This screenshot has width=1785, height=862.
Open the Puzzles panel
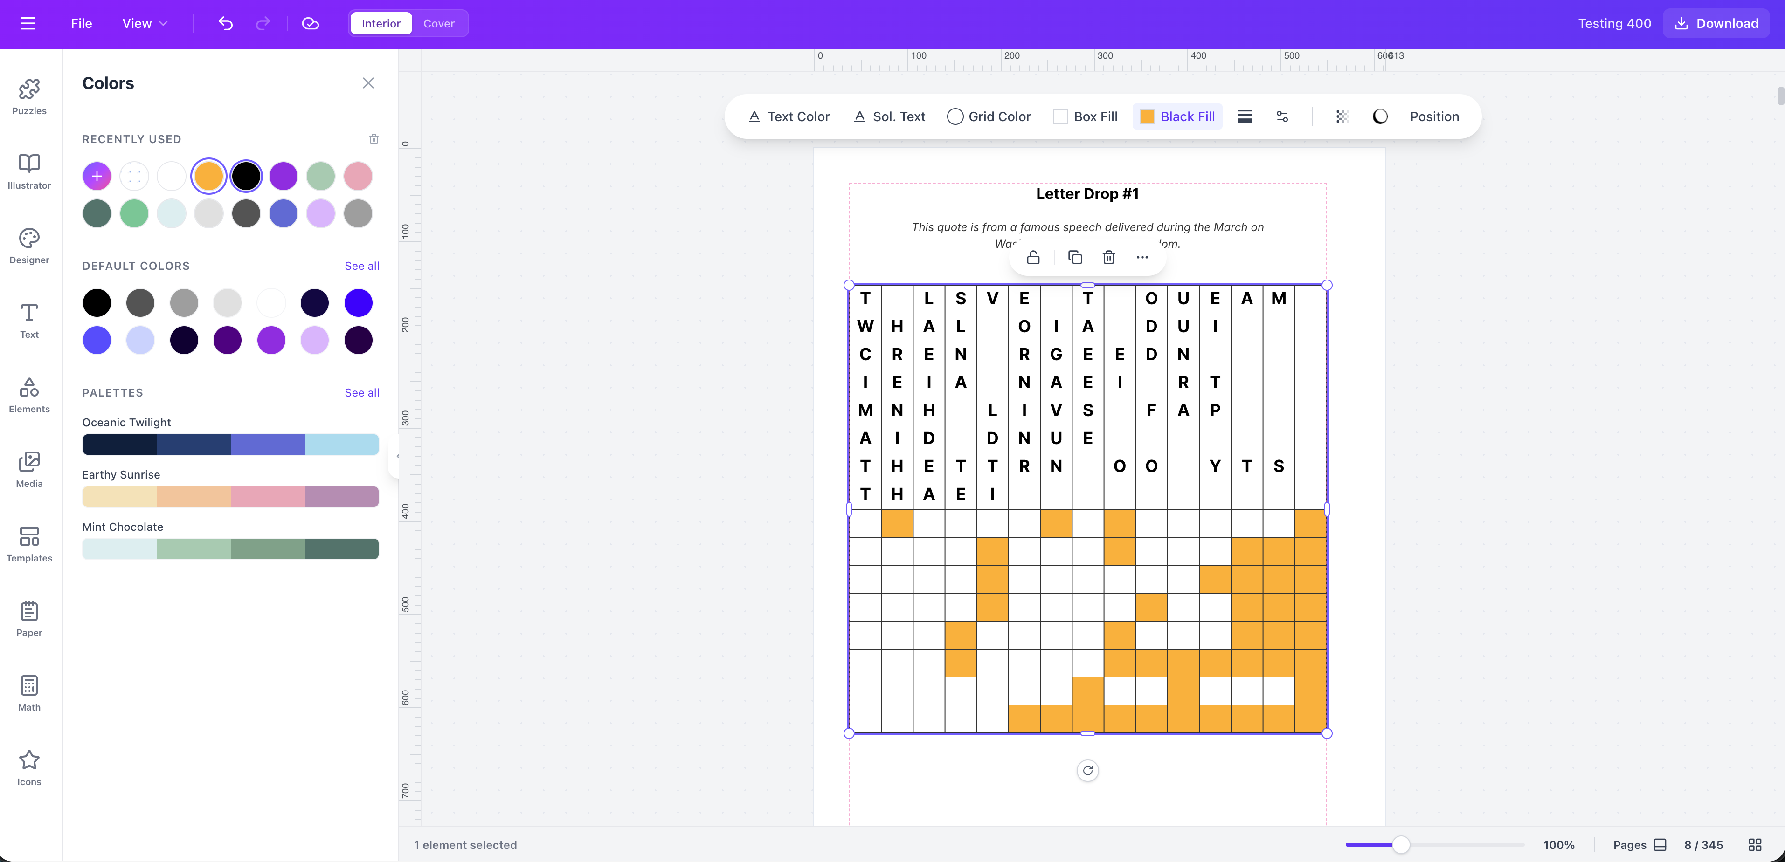tap(28, 97)
